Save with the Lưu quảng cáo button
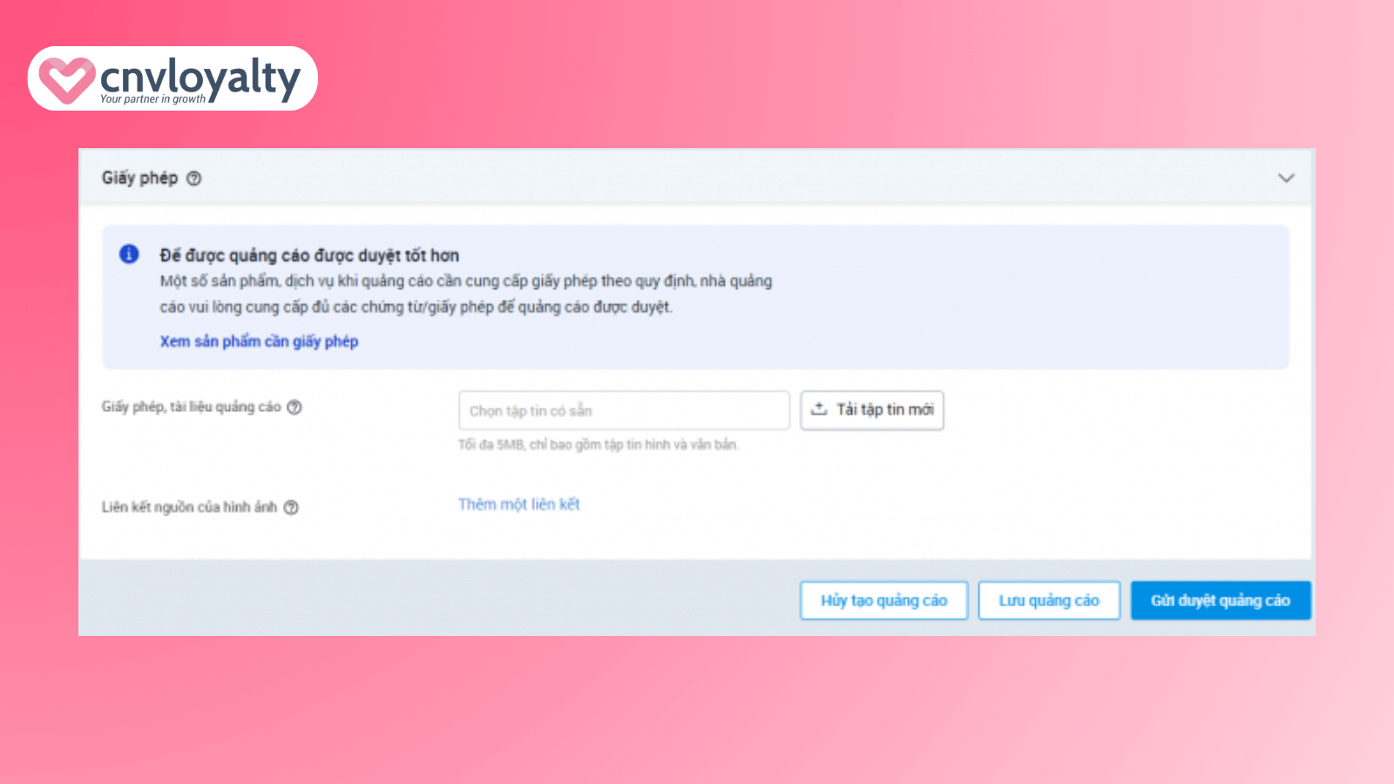Screen dimensions: 1394x784 click(1048, 600)
